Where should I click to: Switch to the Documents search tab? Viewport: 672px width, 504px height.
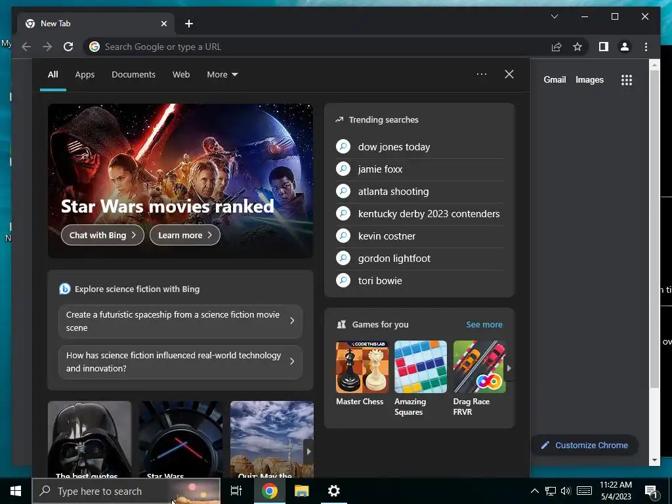pyautogui.click(x=133, y=75)
